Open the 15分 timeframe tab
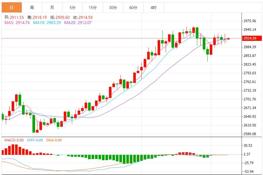Image resolution: width=263 pixels, height=175 pixels. coord(93,8)
